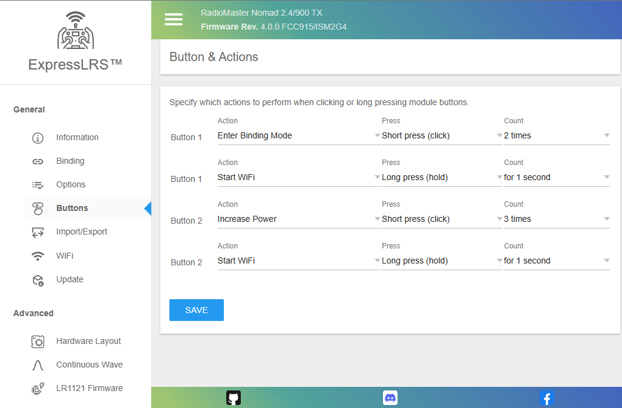Open the Increase Power action dropdown
The image size is (622, 408).
click(x=298, y=219)
